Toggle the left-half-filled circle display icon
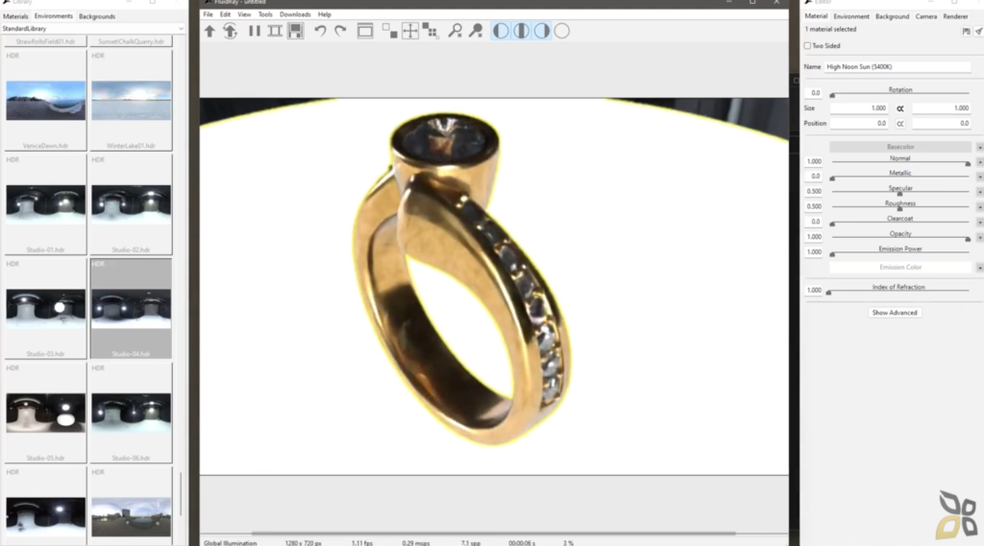The height and width of the screenshot is (546, 984). point(501,31)
